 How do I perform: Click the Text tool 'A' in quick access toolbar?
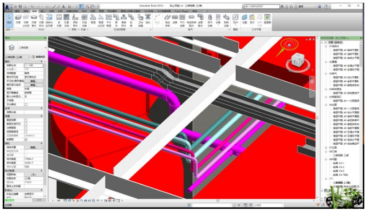click(x=64, y=6)
